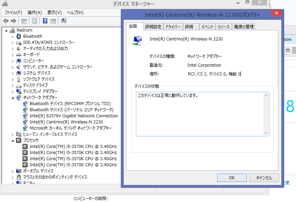Select Bluetooth デバイス (パーソナル エリア ネットワーク)
Screen dimensions: 296x202
tap(71, 110)
